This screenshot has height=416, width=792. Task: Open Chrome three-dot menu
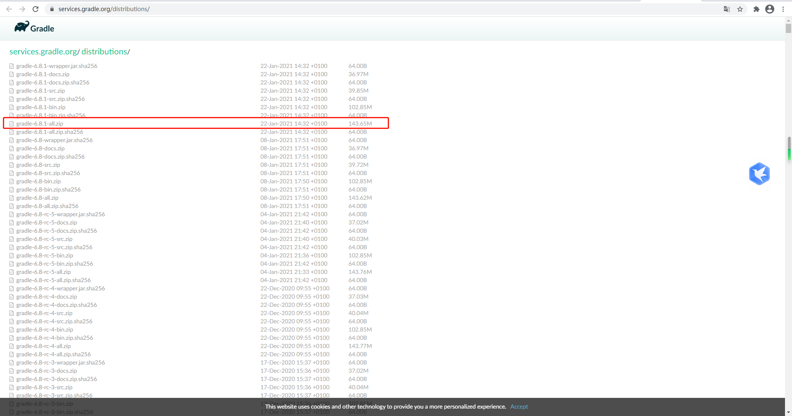pos(783,9)
